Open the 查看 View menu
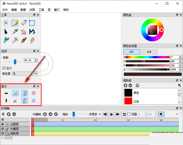The image size is (183, 145). pos(23,10)
